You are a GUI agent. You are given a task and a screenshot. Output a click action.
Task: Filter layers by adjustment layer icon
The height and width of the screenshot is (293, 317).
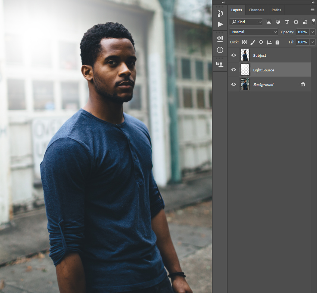(x=278, y=22)
